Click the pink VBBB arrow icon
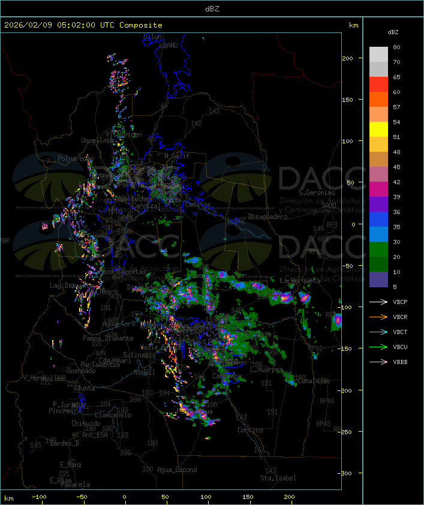The width and height of the screenshot is (424, 505). click(x=378, y=362)
